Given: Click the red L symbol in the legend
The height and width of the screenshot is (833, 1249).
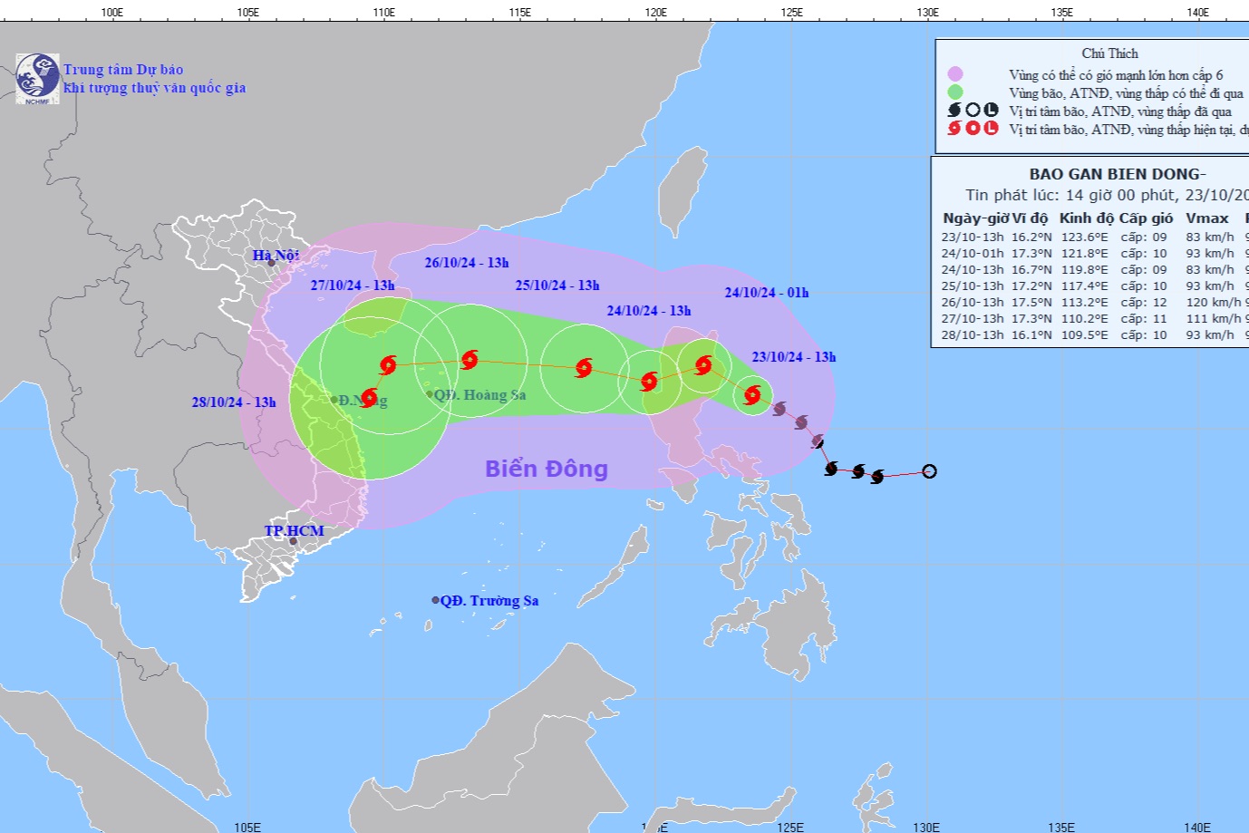Looking at the screenshot, I should point(991,128).
